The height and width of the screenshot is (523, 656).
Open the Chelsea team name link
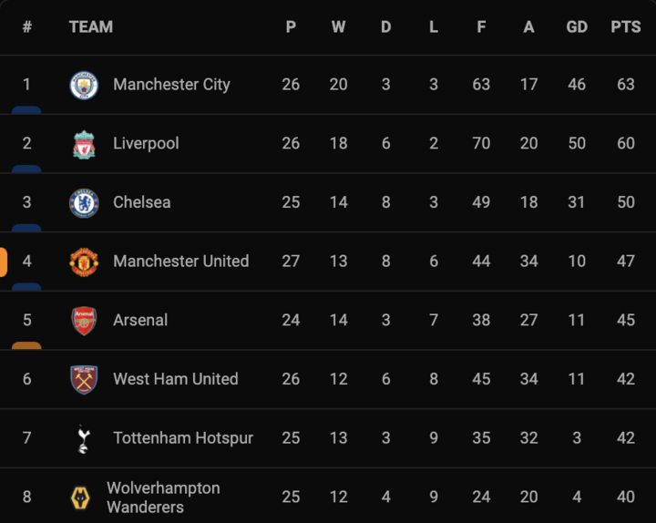(141, 202)
